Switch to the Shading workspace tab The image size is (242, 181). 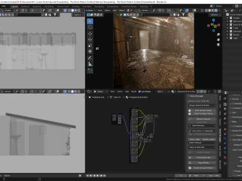click(76, 7)
